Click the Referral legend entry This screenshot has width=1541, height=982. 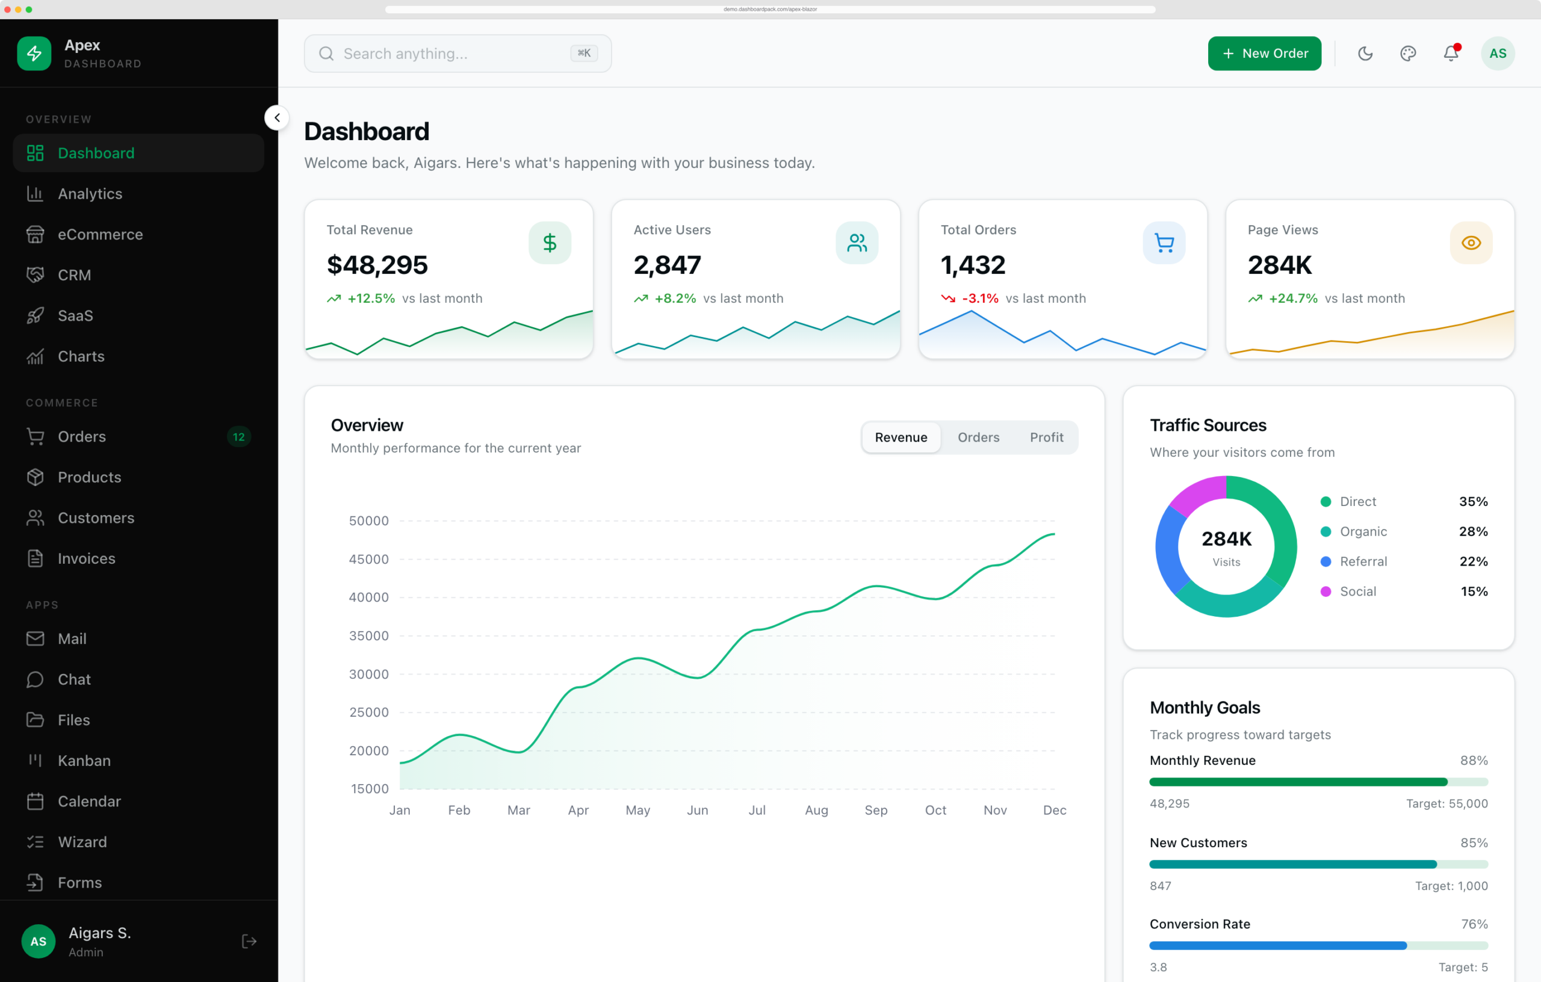[1404, 561]
